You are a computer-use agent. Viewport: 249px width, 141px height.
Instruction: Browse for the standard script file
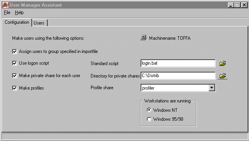point(222,63)
